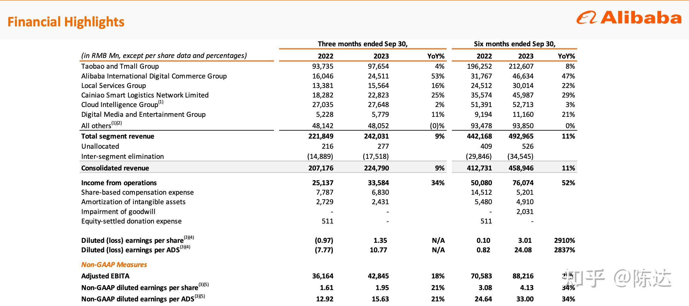Click the Adjusted EBITA label
689x306 pixels.
click(105, 276)
